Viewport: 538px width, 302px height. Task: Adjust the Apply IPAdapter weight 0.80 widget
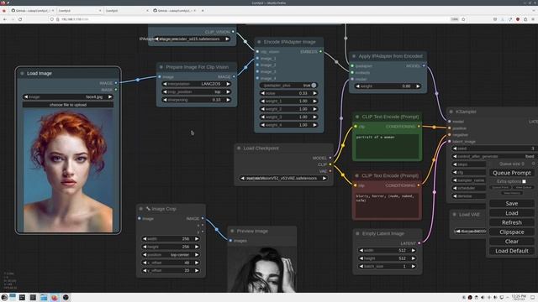(388, 86)
